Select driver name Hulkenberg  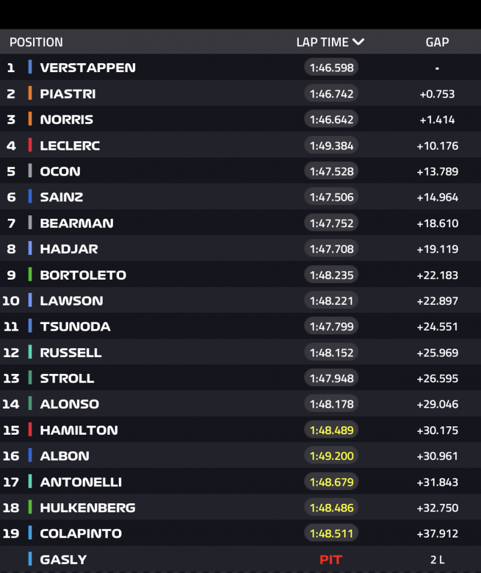pos(88,507)
